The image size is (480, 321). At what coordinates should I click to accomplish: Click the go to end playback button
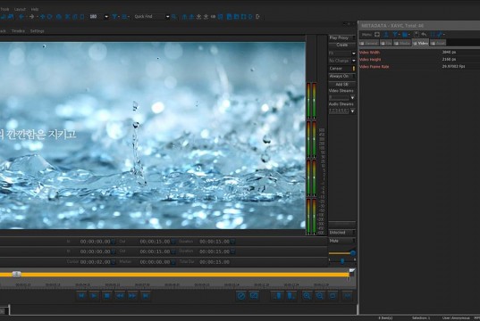coord(146,296)
